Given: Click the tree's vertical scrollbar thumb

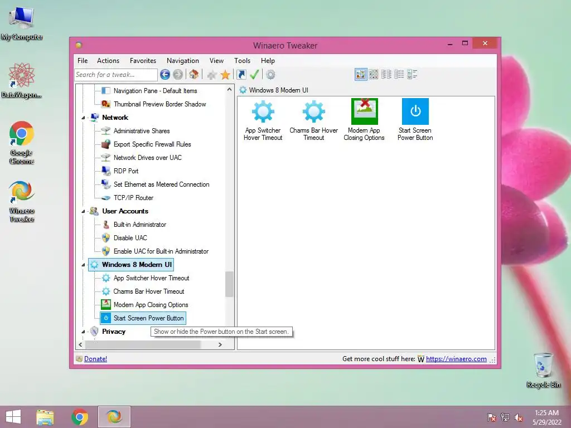Looking at the screenshot, I should (229, 284).
